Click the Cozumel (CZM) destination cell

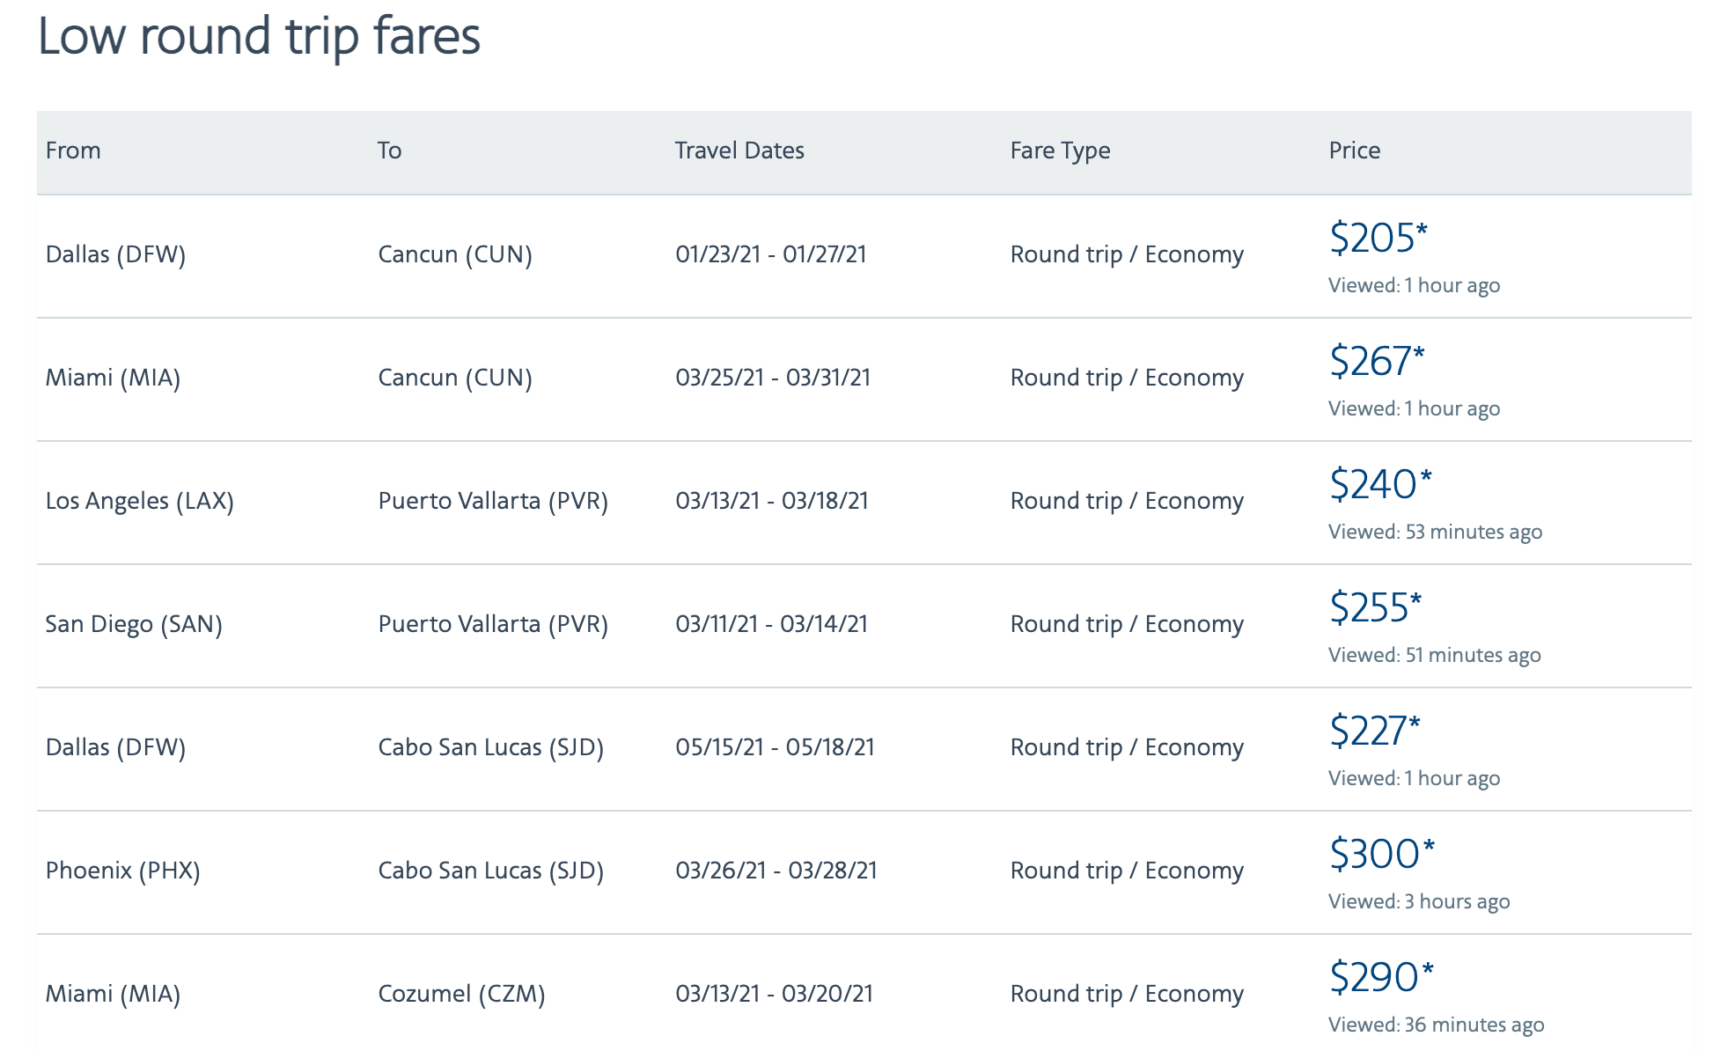coord(461,994)
